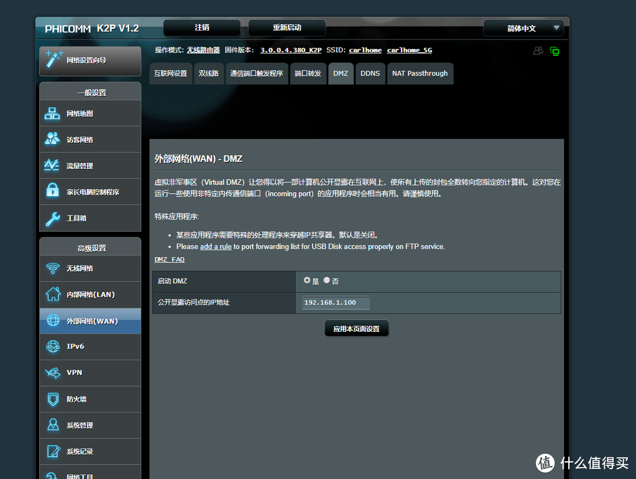Click the 网络设置向导 wizard label
The width and height of the screenshot is (636, 479).
(87, 61)
